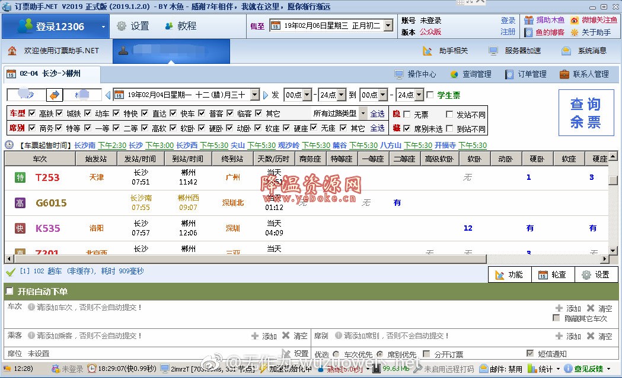Toggle the 短信通知 checkbox
The height and width of the screenshot is (378, 622).
click(530, 353)
